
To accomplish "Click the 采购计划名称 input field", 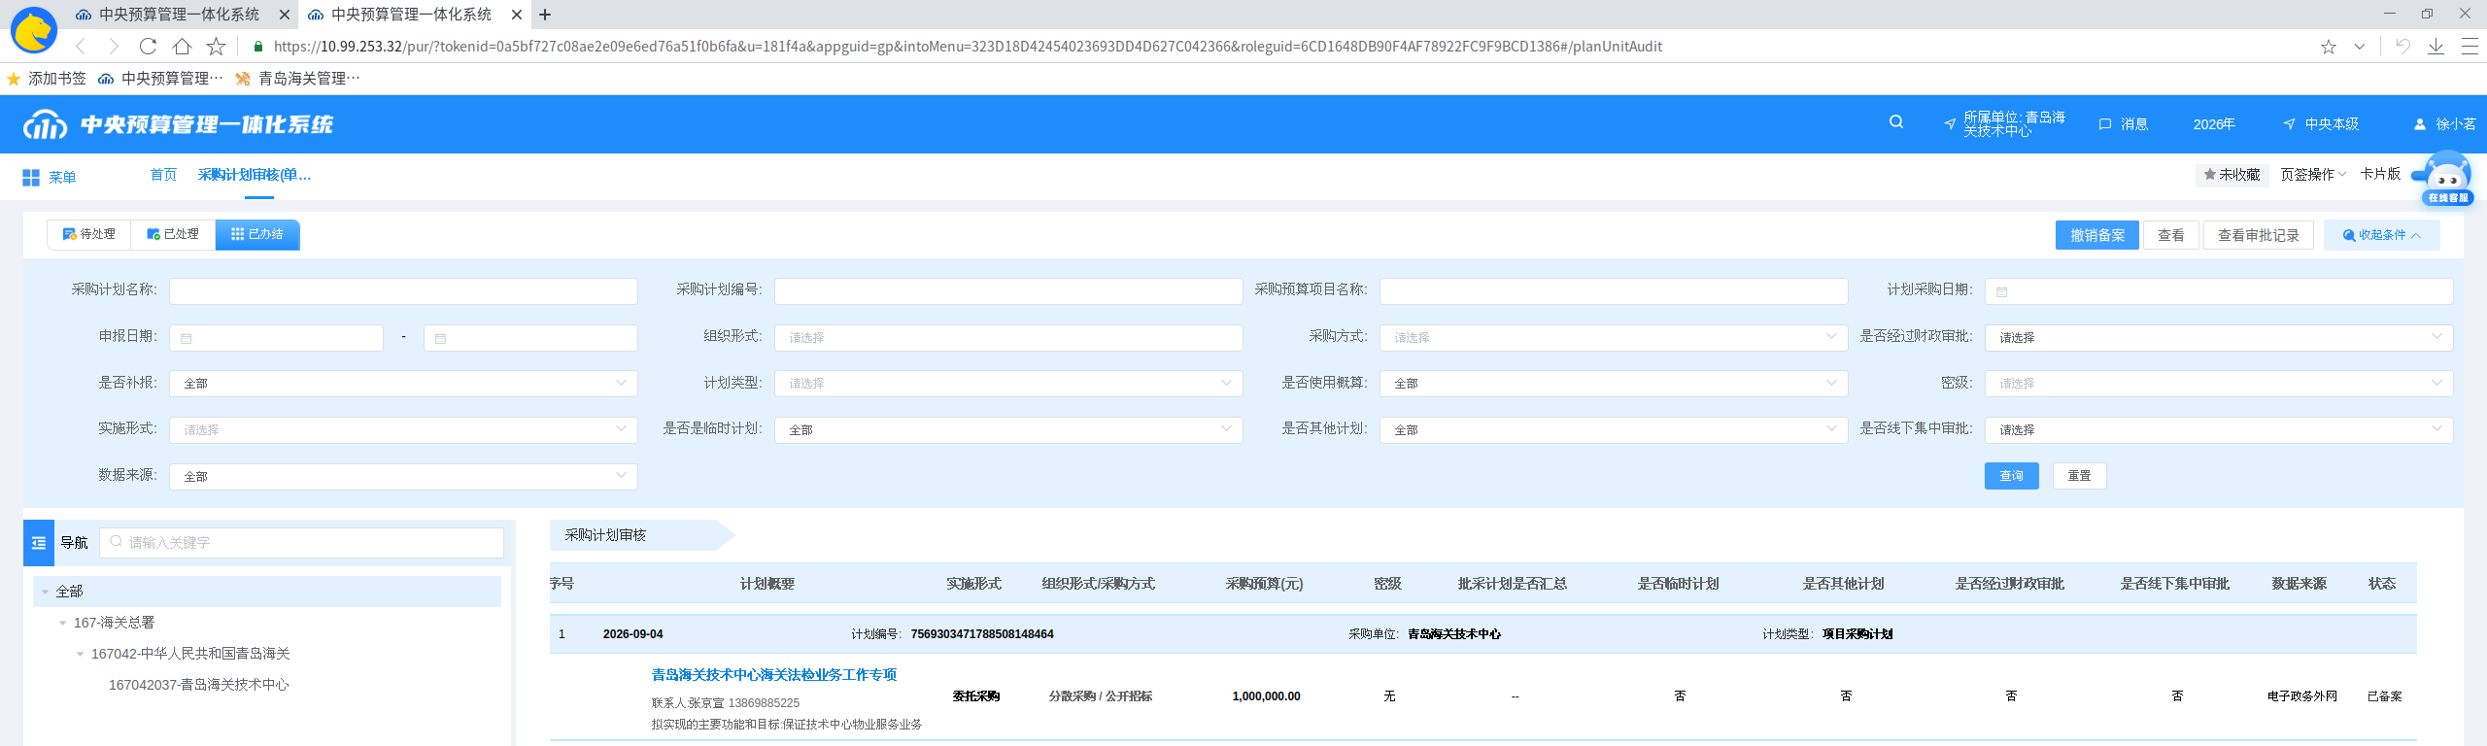I will (403, 290).
